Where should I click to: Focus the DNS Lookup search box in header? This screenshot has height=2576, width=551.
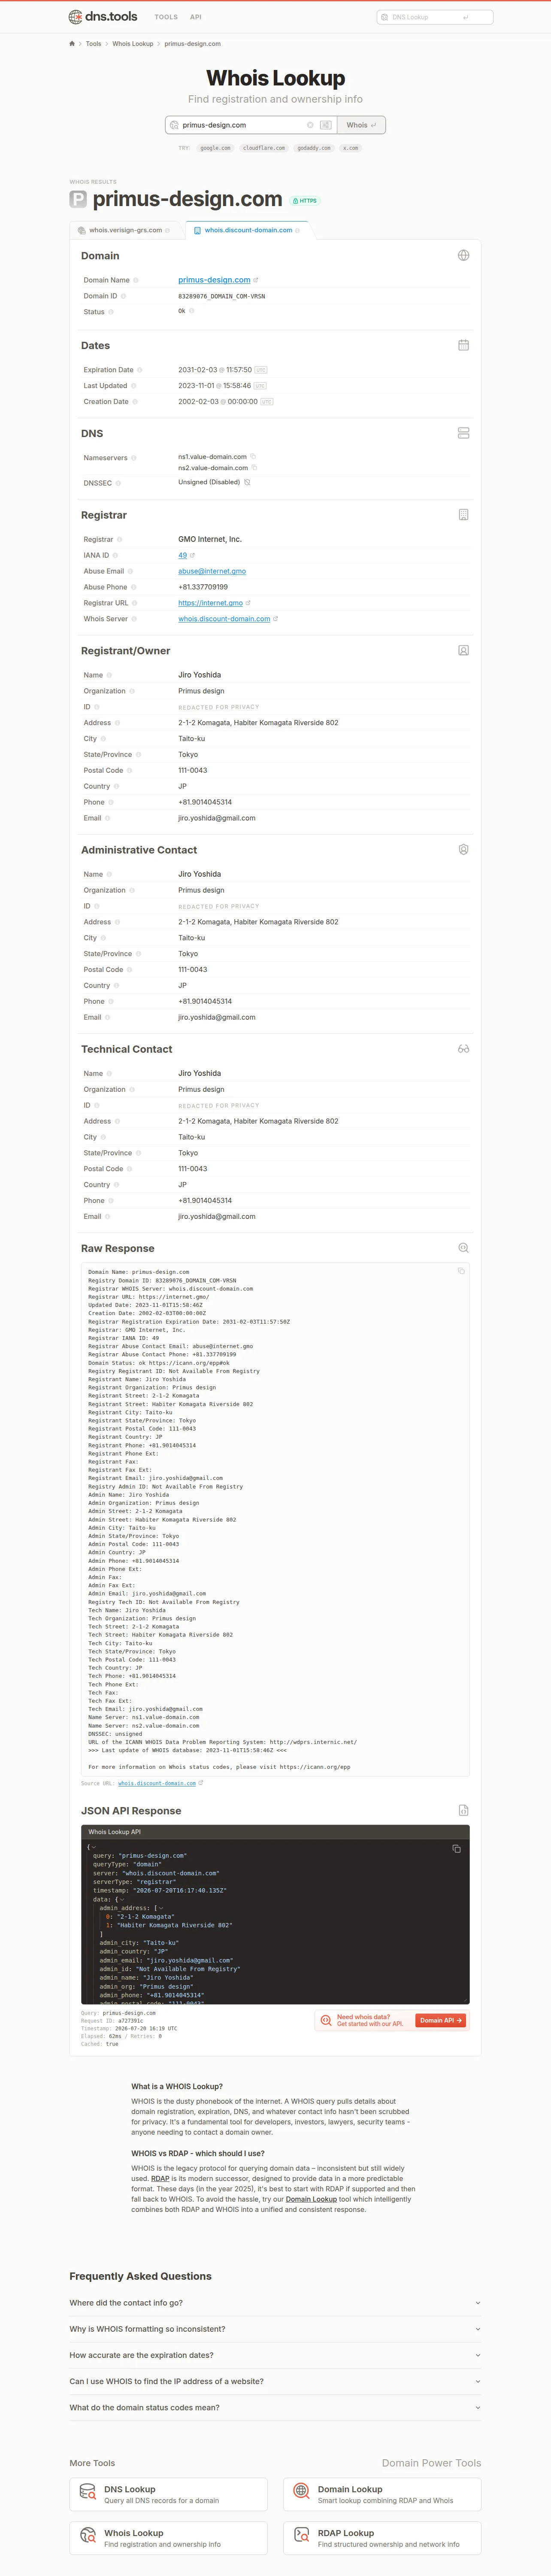coord(435,17)
